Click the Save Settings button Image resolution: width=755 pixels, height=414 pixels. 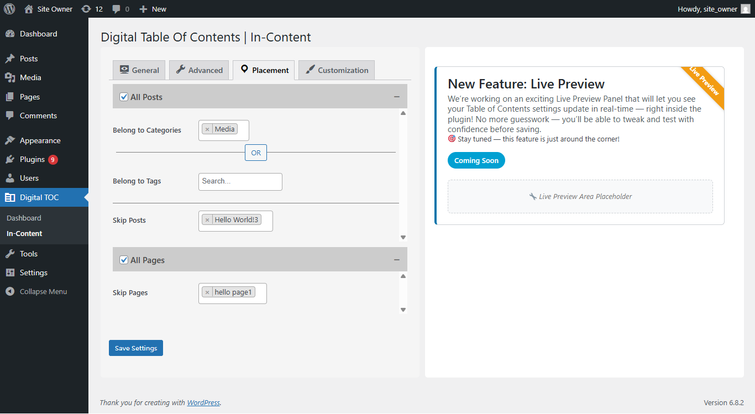[x=136, y=348]
